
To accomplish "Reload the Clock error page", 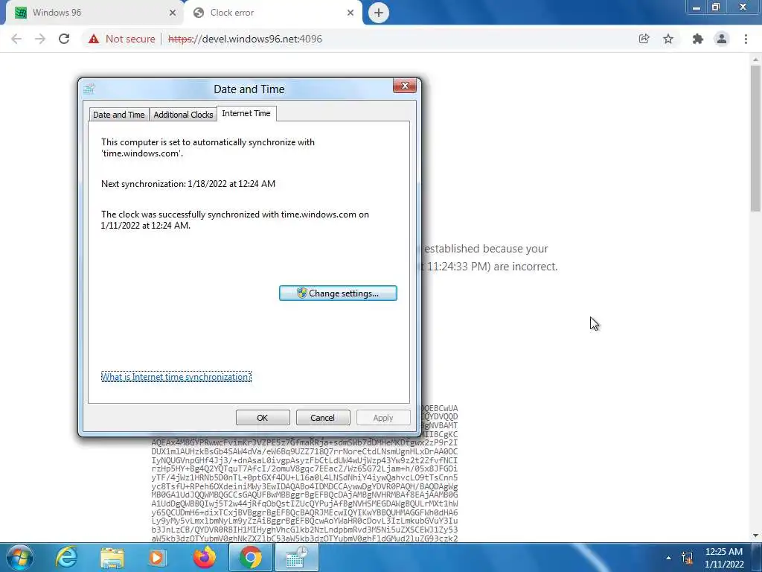I will [64, 39].
